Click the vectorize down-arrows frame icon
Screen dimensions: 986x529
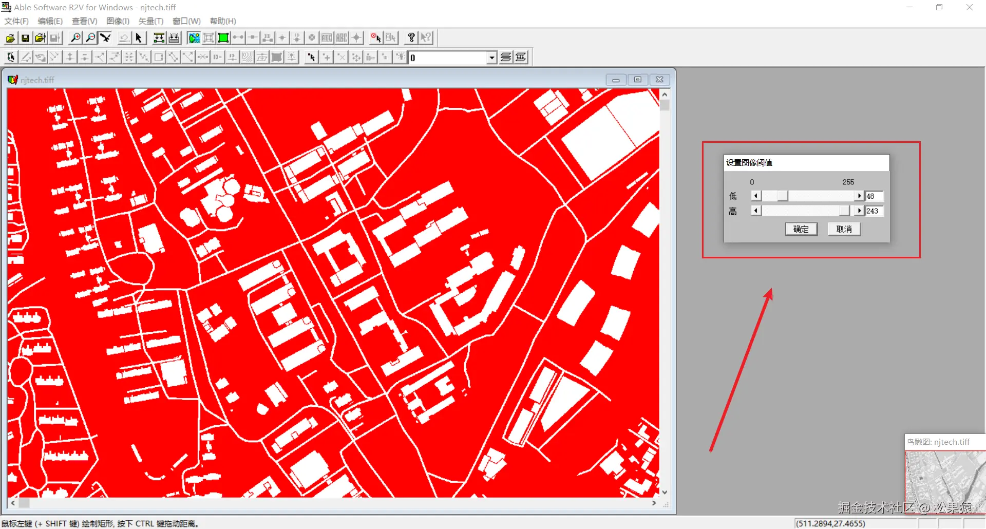(x=159, y=38)
